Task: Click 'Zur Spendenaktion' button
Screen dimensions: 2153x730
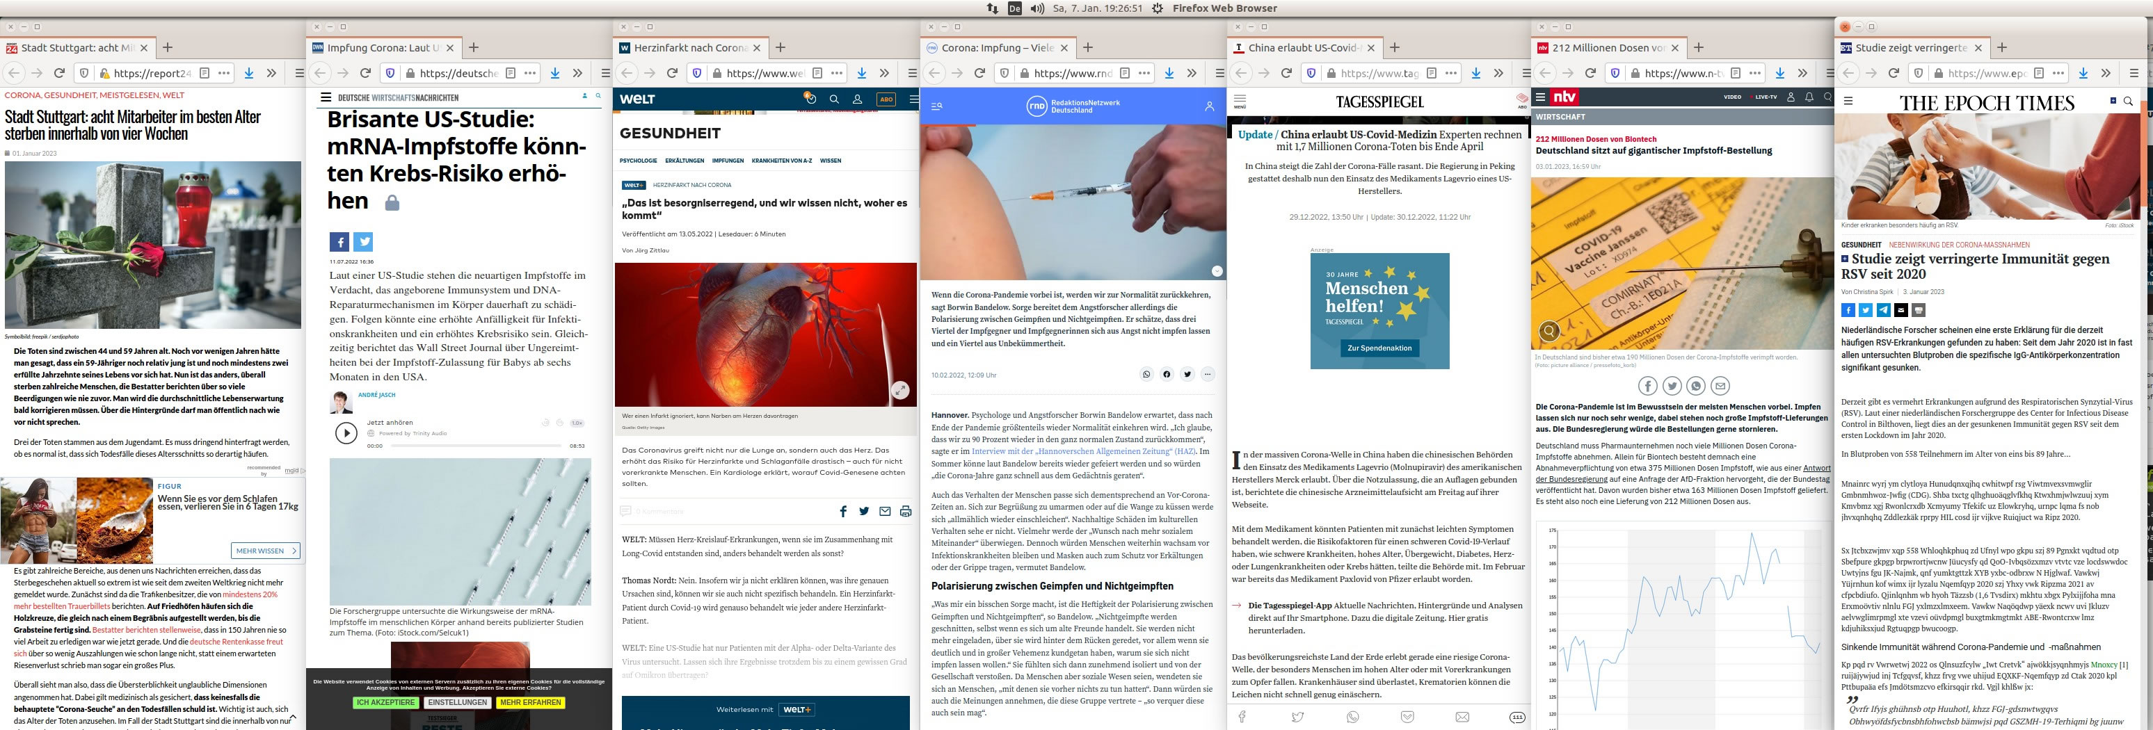Action: (x=1379, y=348)
